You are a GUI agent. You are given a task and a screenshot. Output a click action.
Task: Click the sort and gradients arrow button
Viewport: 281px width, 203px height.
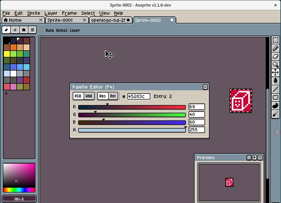[15, 30]
